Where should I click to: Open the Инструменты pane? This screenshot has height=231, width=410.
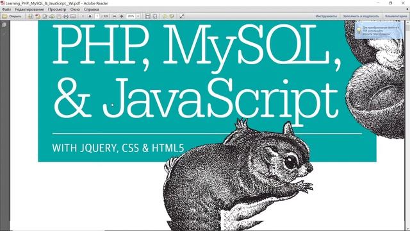(x=326, y=16)
